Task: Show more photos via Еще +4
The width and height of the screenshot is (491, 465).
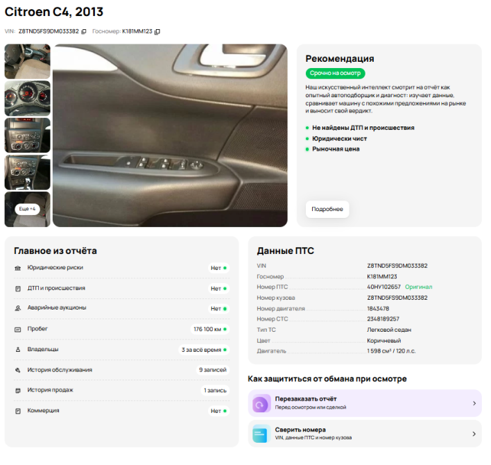Action: pos(27,209)
